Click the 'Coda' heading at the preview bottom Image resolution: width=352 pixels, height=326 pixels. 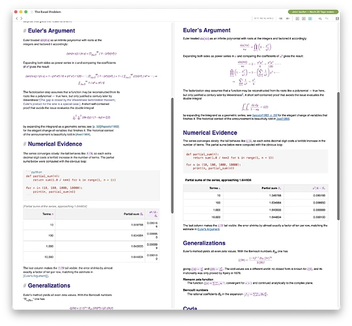[x=190, y=308]
